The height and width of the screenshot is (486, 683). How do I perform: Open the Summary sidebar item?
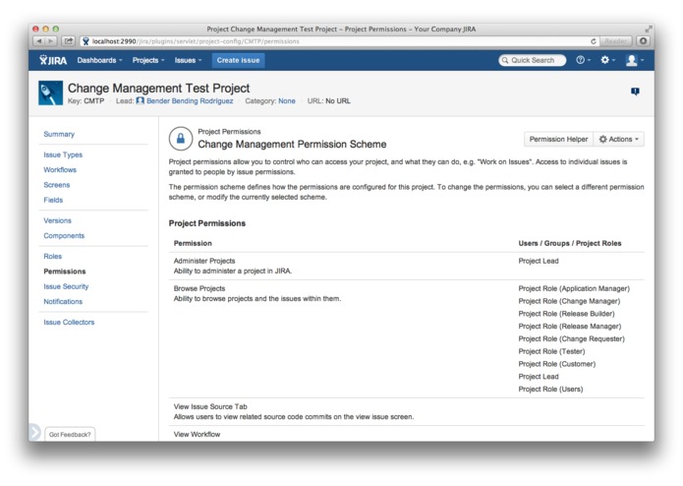point(59,134)
